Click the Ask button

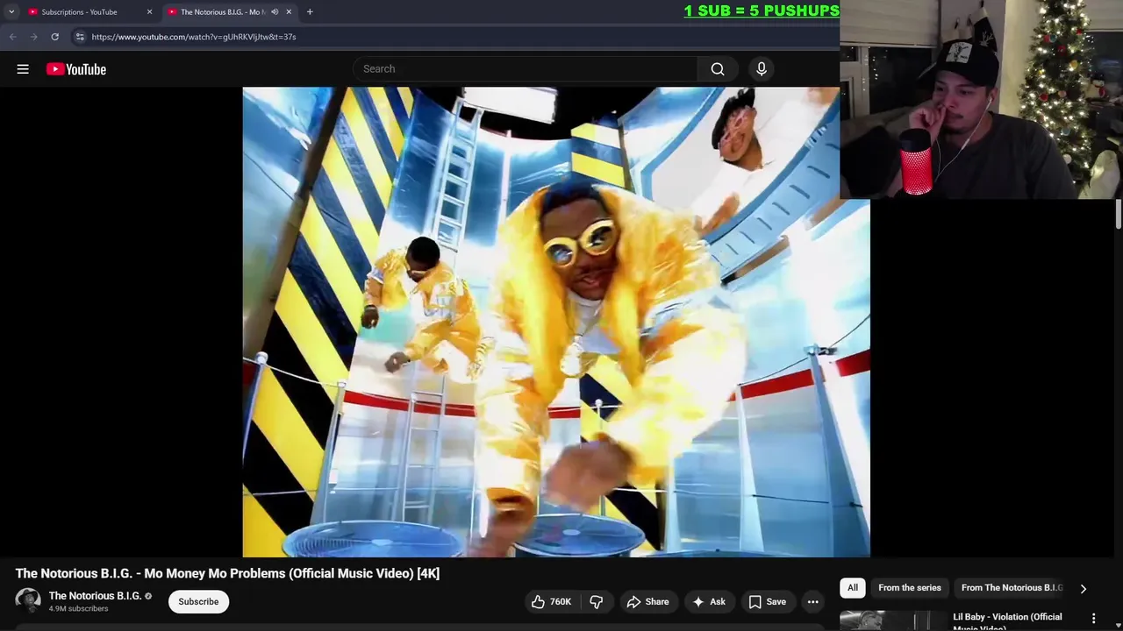709,601
